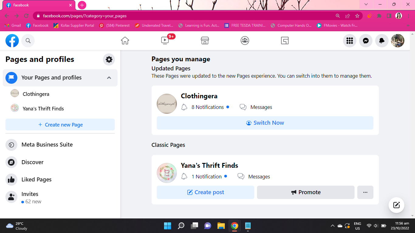Open a new tab with plus button

[x=82, y=5]
